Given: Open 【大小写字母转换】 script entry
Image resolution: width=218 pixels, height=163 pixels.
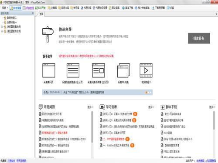Looking at the screenshot, I should tap(173, 114).
